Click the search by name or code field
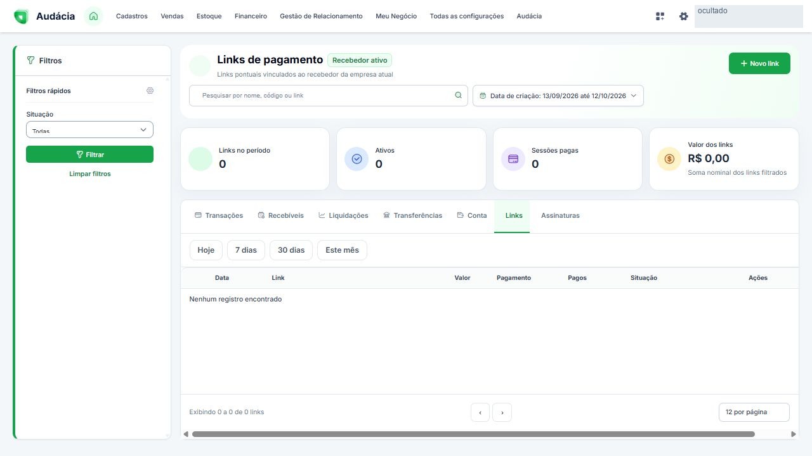The height and width of the screenshot is (456, 812). tap(329, 96)
